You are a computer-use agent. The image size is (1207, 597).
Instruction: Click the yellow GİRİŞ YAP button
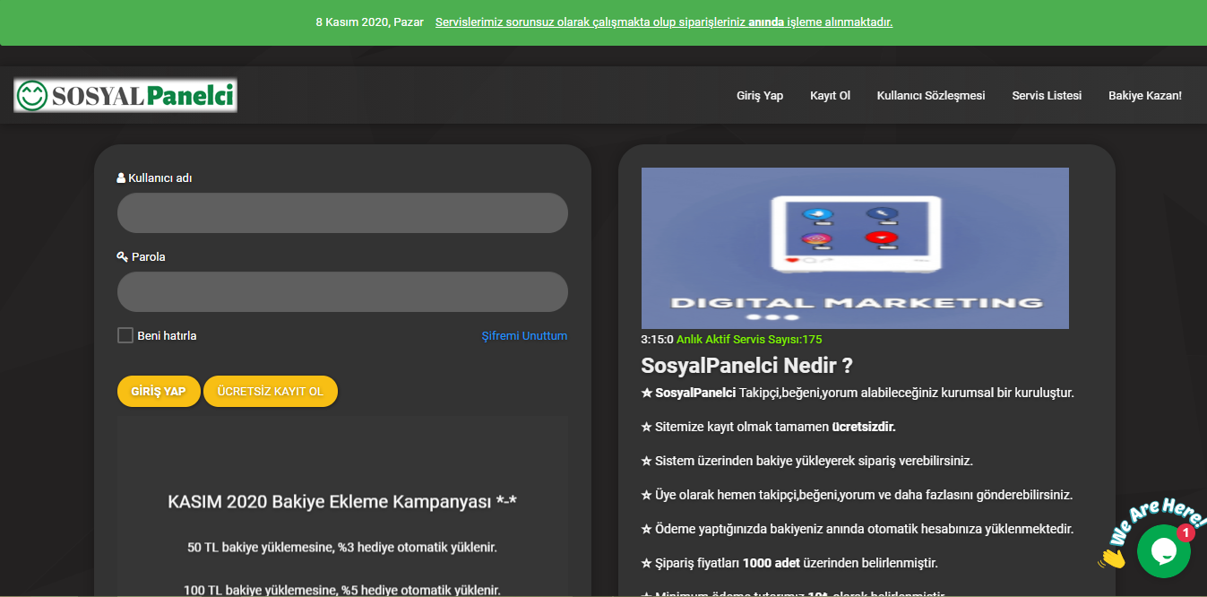159,392
